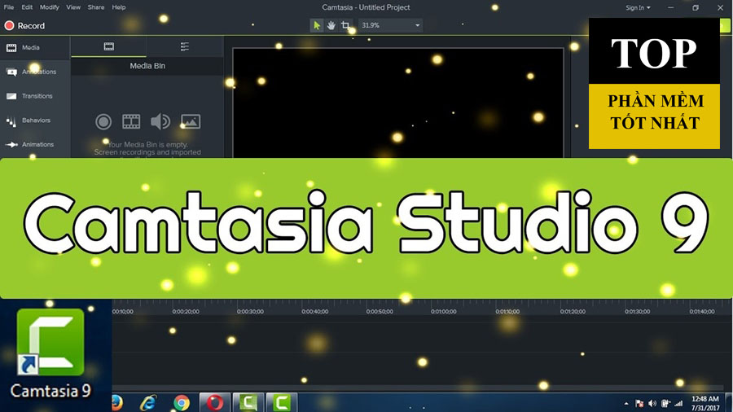Image resolution: width=733 pixels, height=412 pixels.
Task: Click the red Record button
Action: point(24,26)
